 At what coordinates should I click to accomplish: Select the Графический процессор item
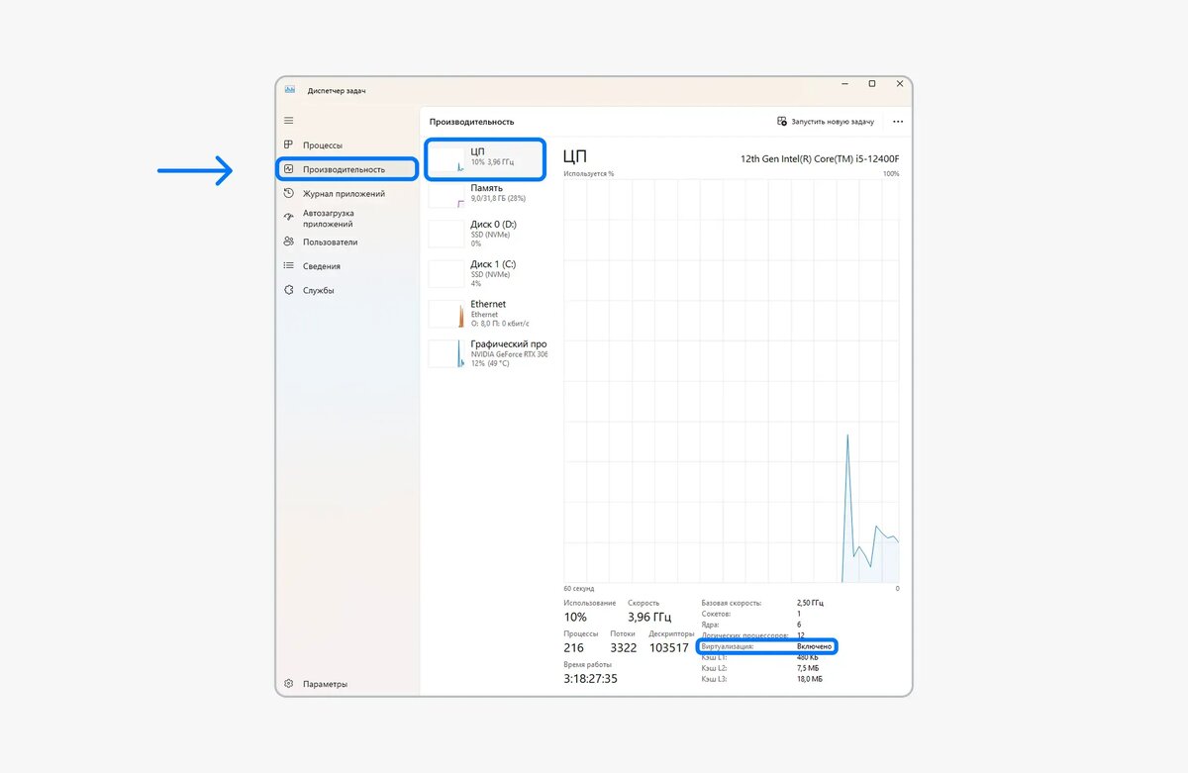pyautogui.click(x=485, y=353)
